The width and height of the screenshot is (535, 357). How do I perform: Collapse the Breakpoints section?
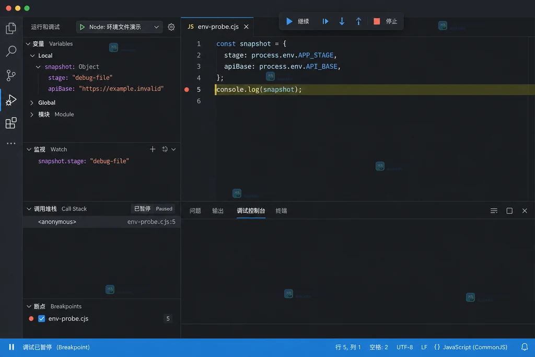point(29,306)
